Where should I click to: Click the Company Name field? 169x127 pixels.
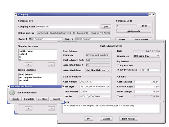pos(68,26)
